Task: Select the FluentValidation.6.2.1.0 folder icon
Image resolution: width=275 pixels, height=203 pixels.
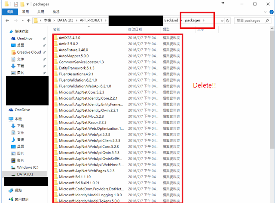Action: [55, 80]
